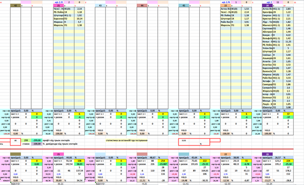Click the yellow cell showing 222

pos(205,161)
